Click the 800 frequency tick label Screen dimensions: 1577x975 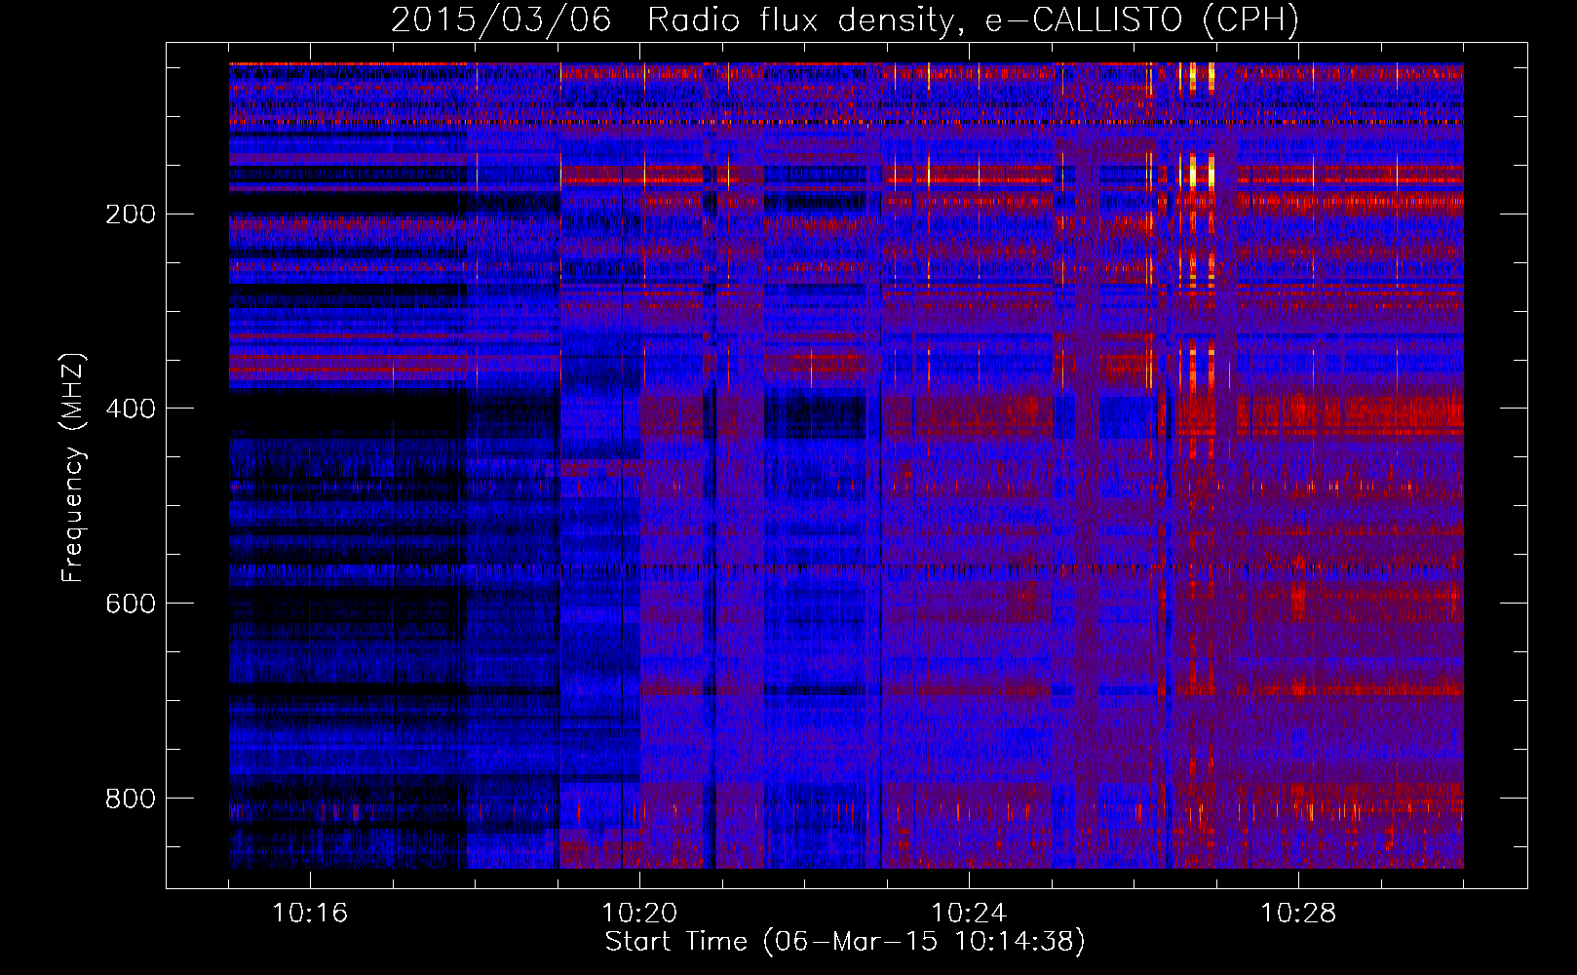[131, 799]
